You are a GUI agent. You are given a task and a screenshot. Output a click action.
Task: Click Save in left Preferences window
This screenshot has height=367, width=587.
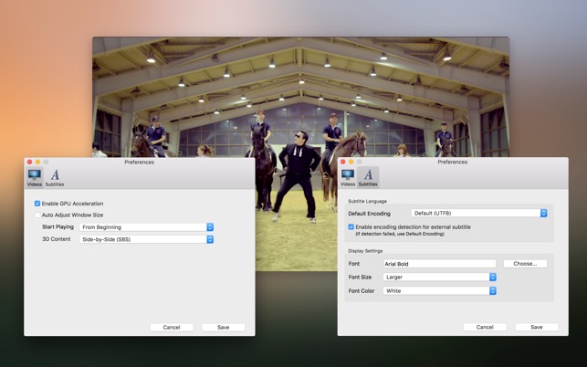pyautogui.click(x=223, y=328)
